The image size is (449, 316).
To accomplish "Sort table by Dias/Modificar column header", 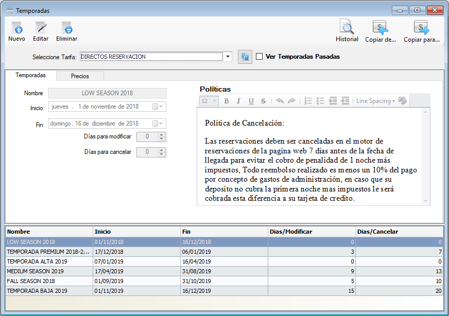I will click(x=312, y=232).
